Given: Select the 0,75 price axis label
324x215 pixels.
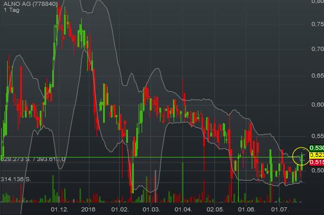Looking at the screenshot, I should (x=317, y=24).
